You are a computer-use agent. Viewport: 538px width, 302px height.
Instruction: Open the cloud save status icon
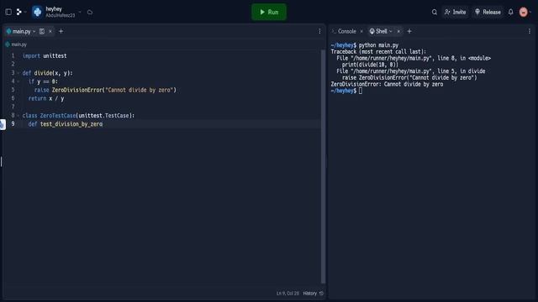[90, 12]
